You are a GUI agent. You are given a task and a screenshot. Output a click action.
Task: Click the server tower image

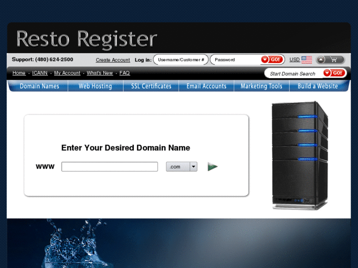click(300, 155)
